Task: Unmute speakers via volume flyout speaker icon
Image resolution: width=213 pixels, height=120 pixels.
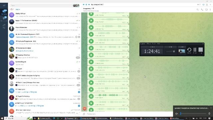Action: click(x=177, y=113)
